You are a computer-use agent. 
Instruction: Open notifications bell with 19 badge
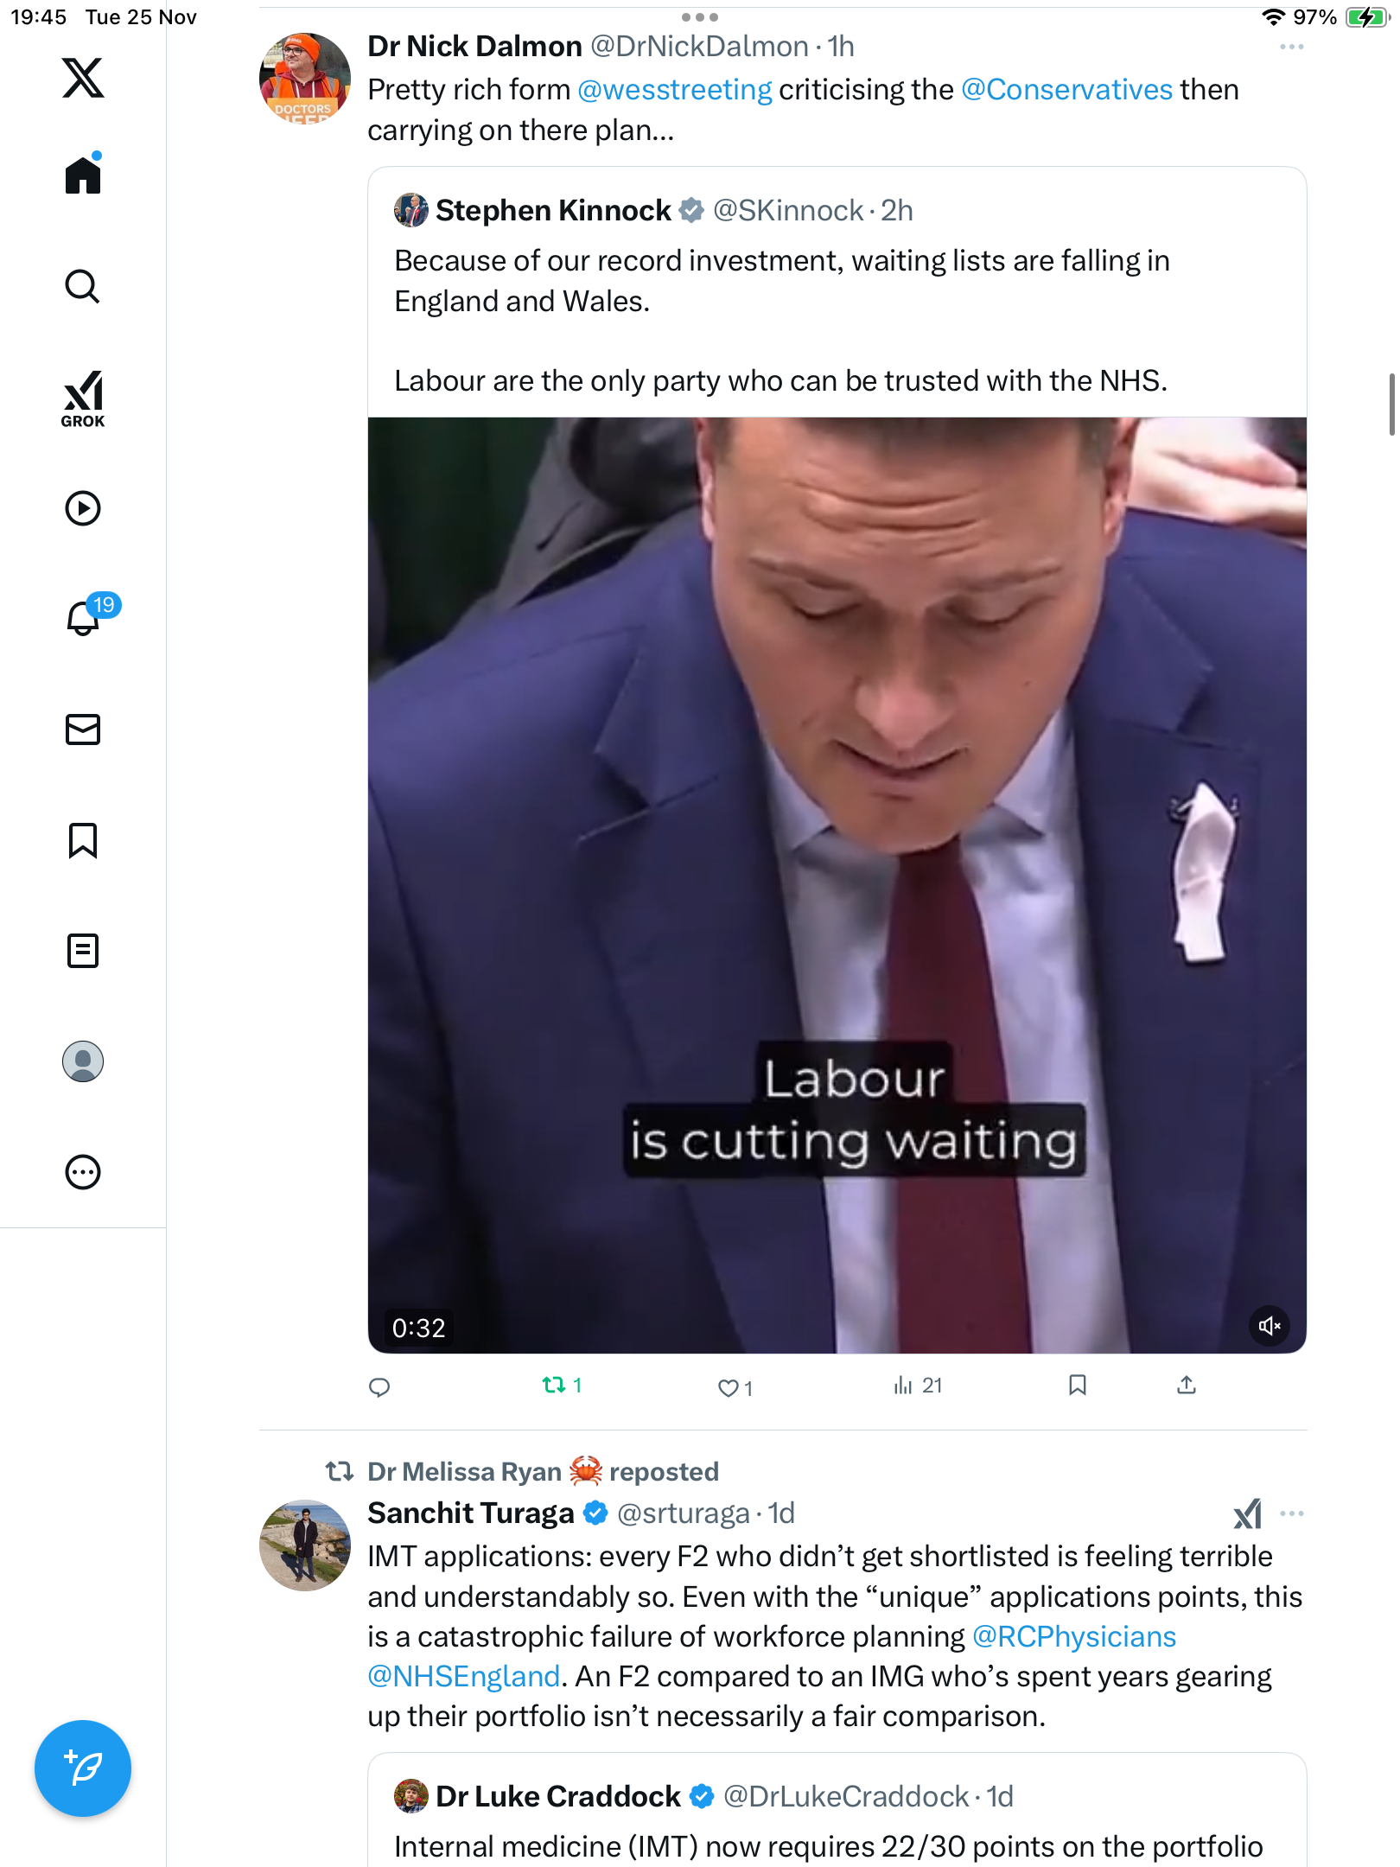pyautogui.click(x=85, y=617)
